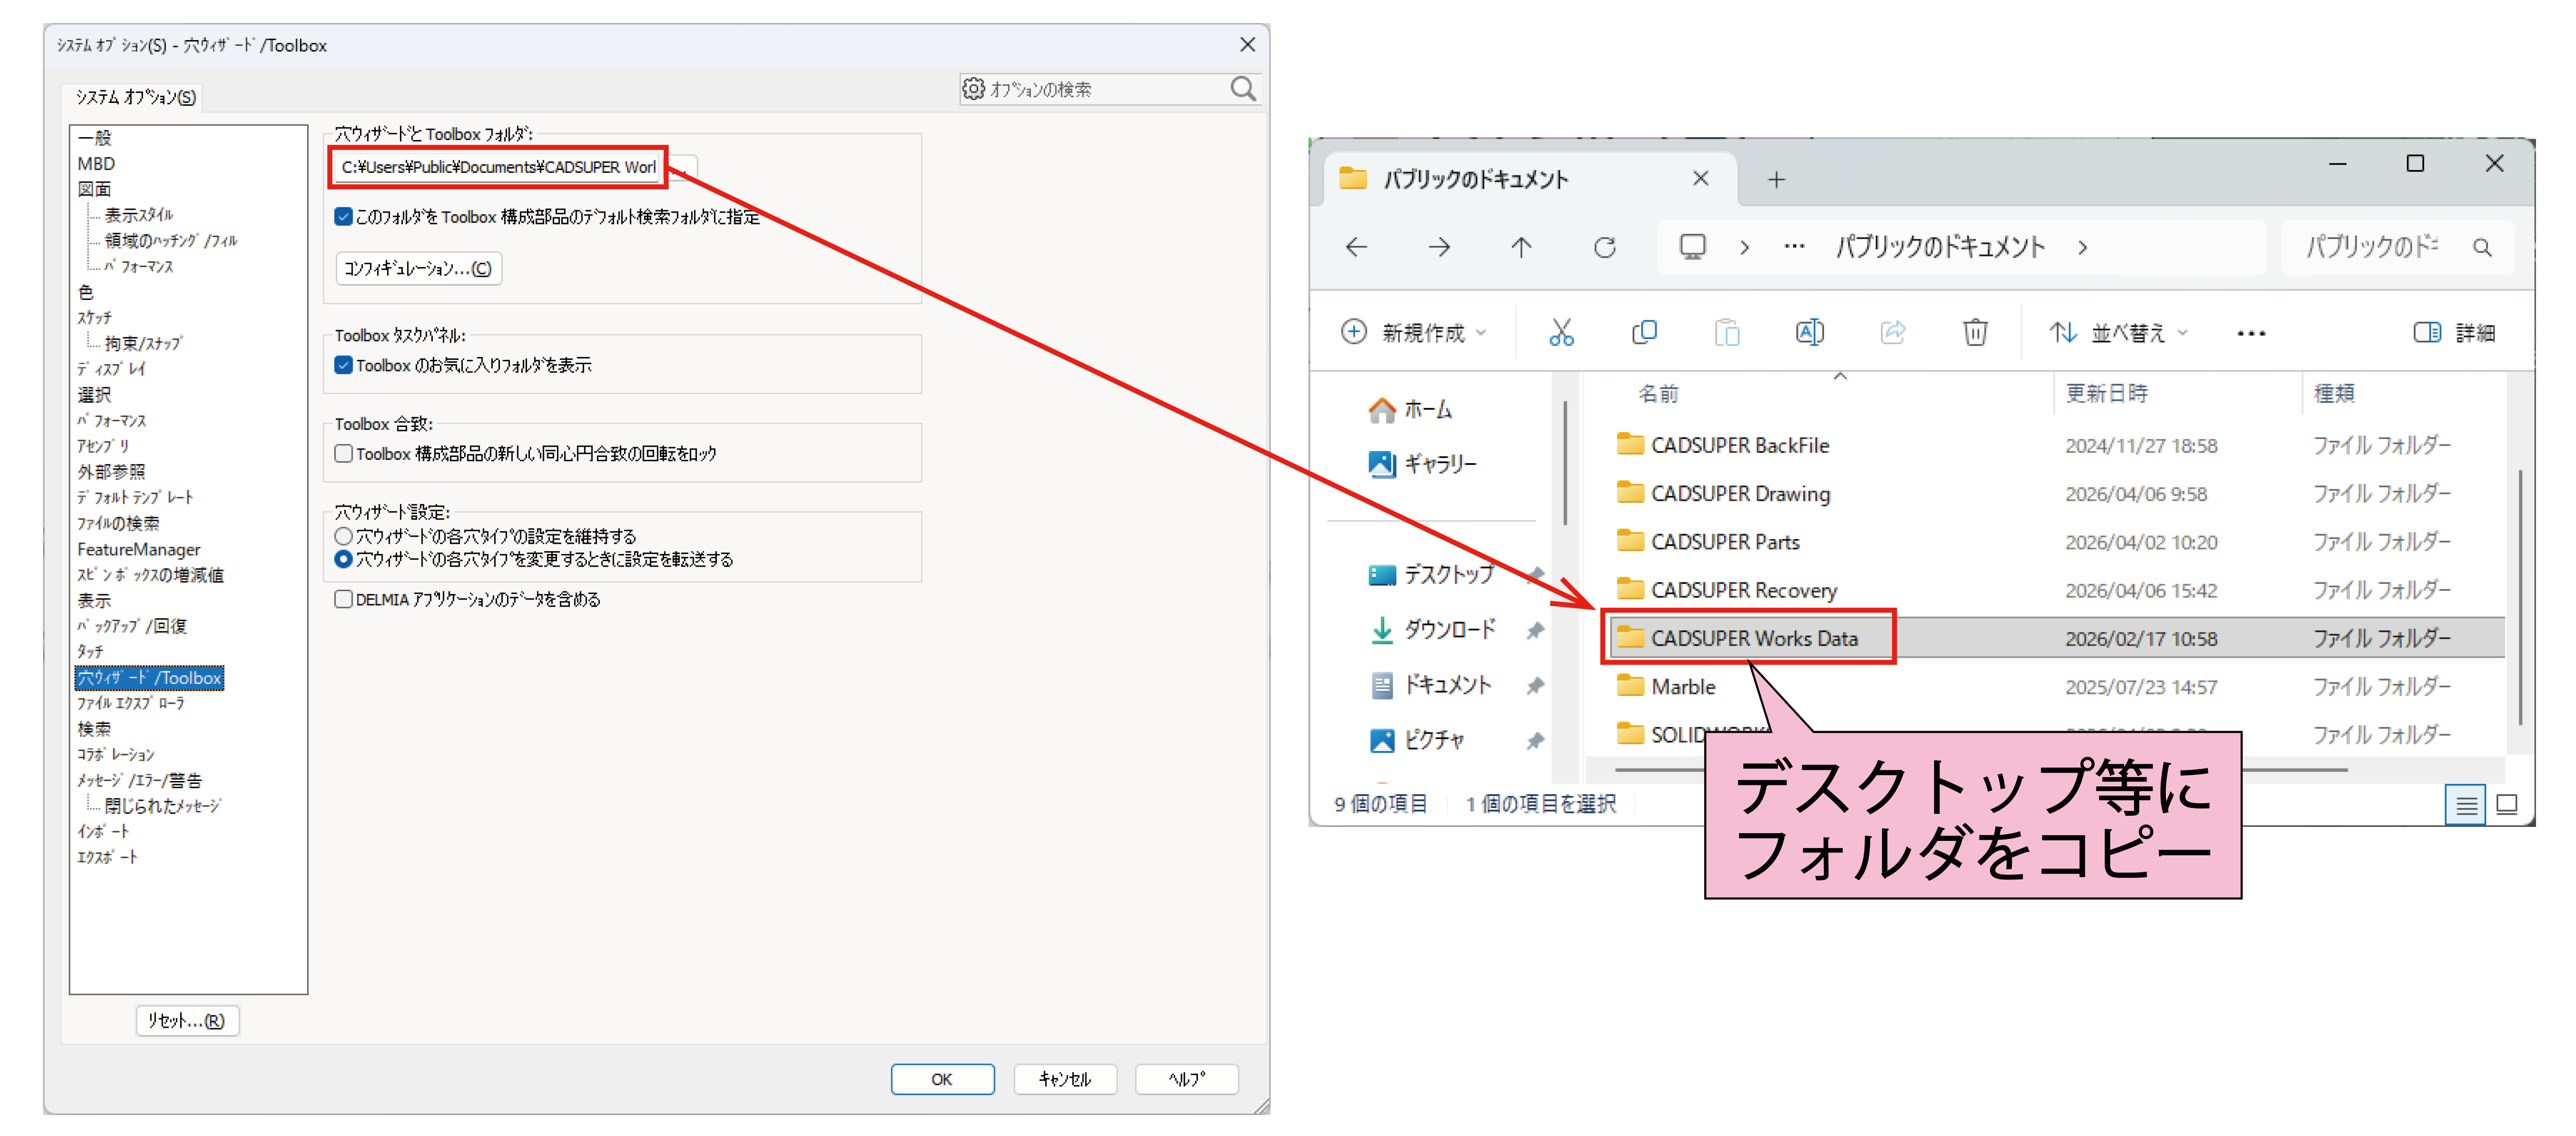Select 穴ウィザード/Toolbox in the options tree

[149, 678]
